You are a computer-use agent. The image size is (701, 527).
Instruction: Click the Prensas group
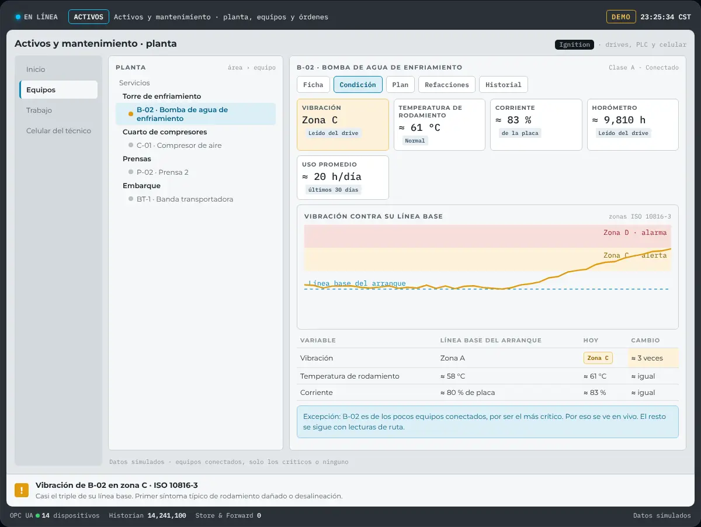tap(137, 159)
